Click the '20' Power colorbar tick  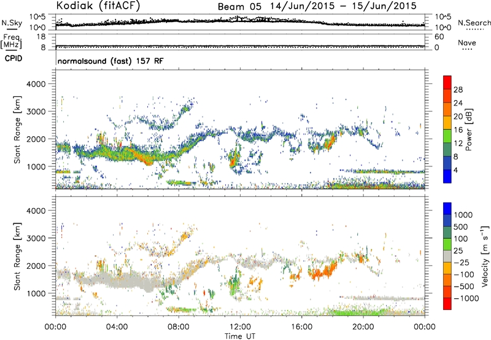pyautogui.click(x=458, y=117)
